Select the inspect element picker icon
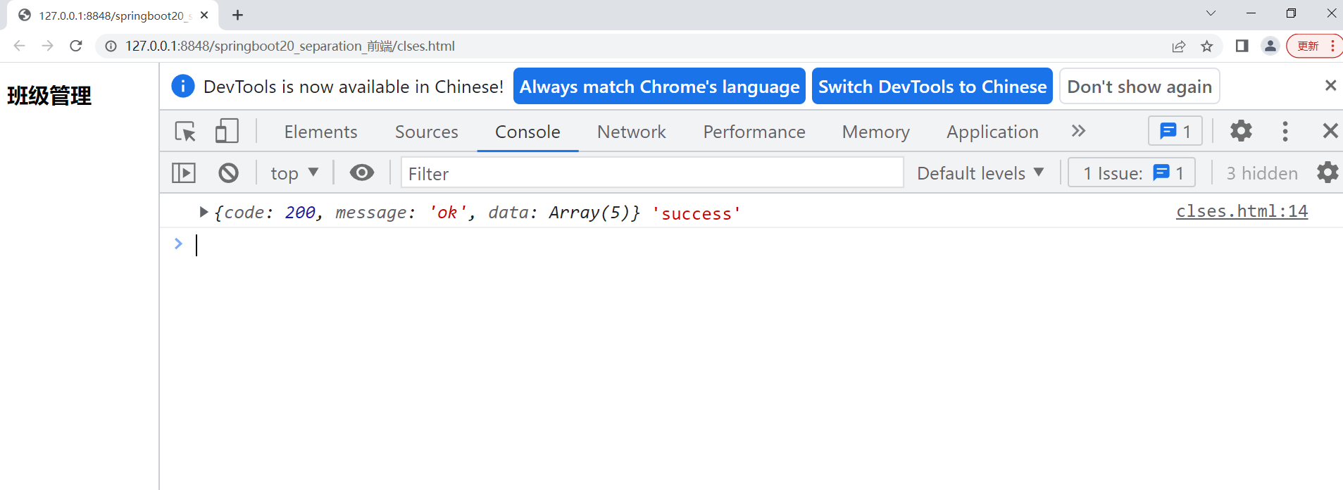1343x490 pixels. (186, 132)
